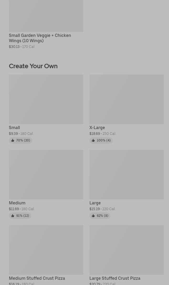Open Medium Stuffed Crust Pizza title link
The image size is (169, 285).
[x=37, y=278]
